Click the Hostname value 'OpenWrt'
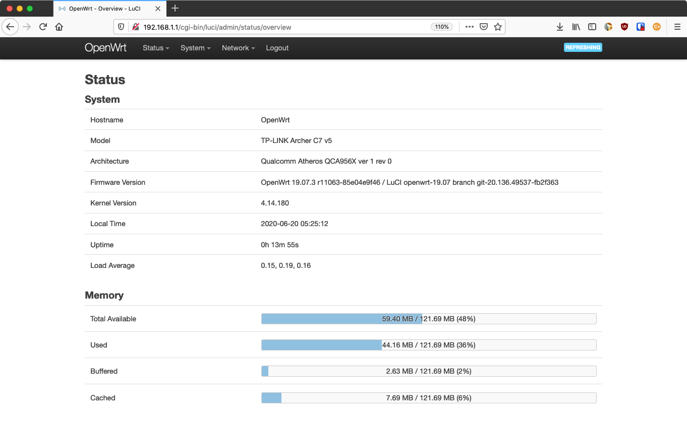Image resolution: width=687 pixels, height=422 pixels. [x=275, y=120]
